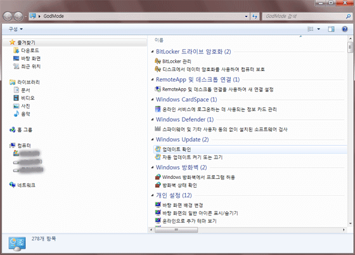
Task: Open 바탕 화면 in the sidebar
Action: pyautogui.click(x=30, y=58)
